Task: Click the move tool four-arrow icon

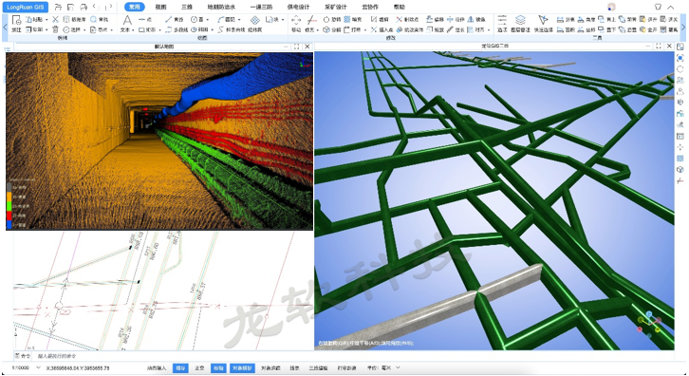Action: pos(296,20)
